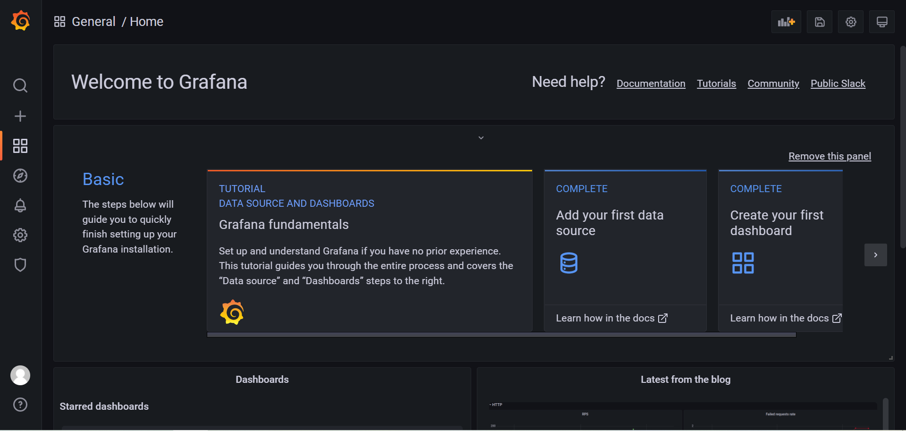This screenshot has width=906, height=431.
Task: Click the Save dashboard icon
Action: click(x=819, y=22)
